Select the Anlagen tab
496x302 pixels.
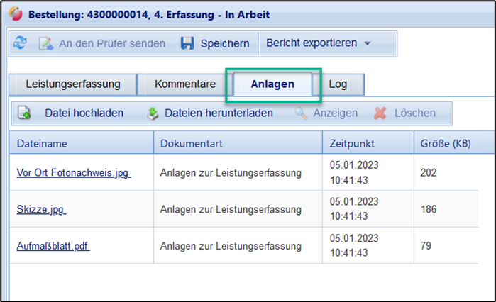(x=274, y=84)
